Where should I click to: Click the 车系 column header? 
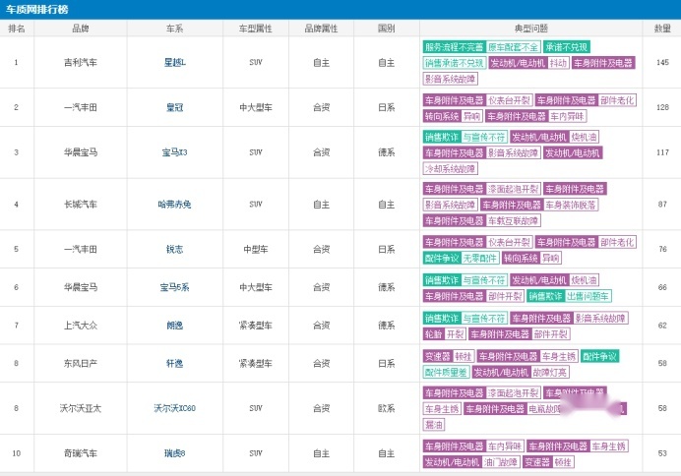(x=174, y=29)
